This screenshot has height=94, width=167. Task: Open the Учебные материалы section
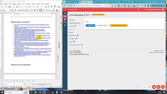pos(75,23)
